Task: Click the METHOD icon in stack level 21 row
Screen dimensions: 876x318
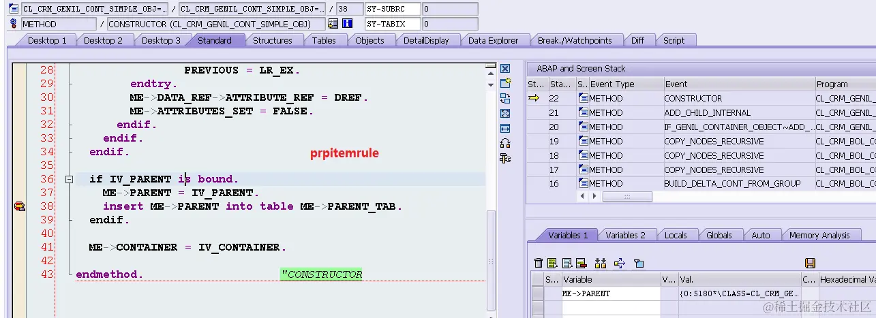Action: pos(584,112)
